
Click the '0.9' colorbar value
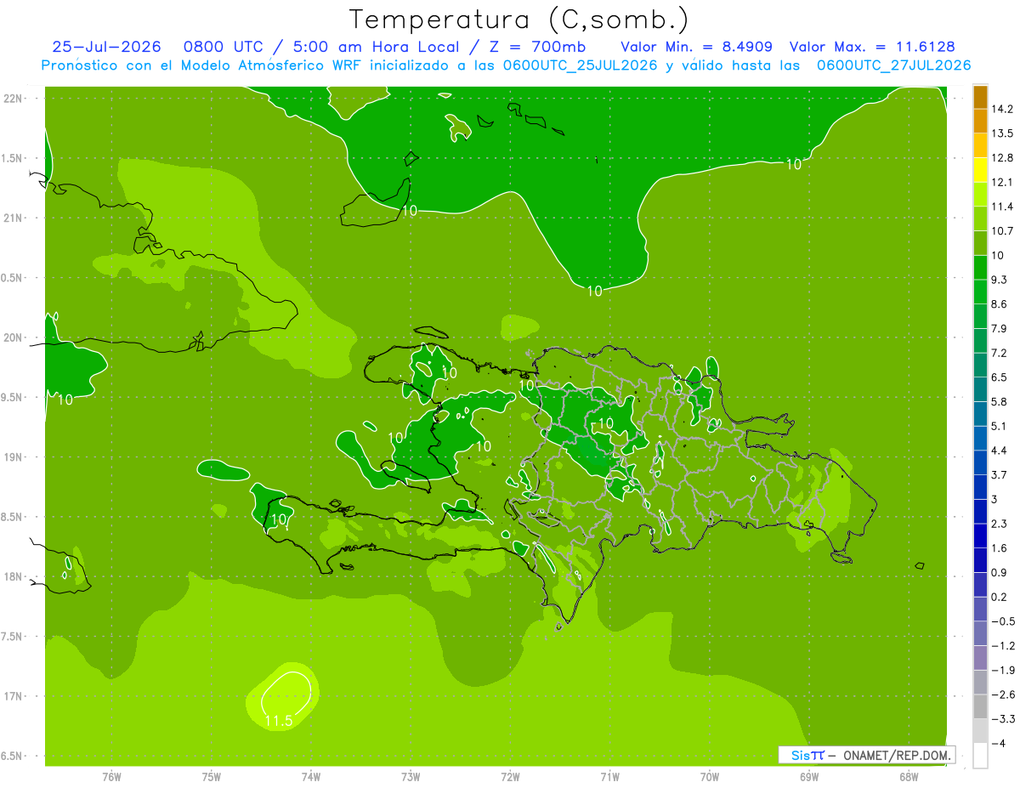point(1000,573)
